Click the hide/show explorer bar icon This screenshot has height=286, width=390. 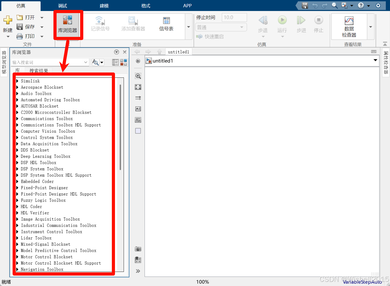pos(138,61)
